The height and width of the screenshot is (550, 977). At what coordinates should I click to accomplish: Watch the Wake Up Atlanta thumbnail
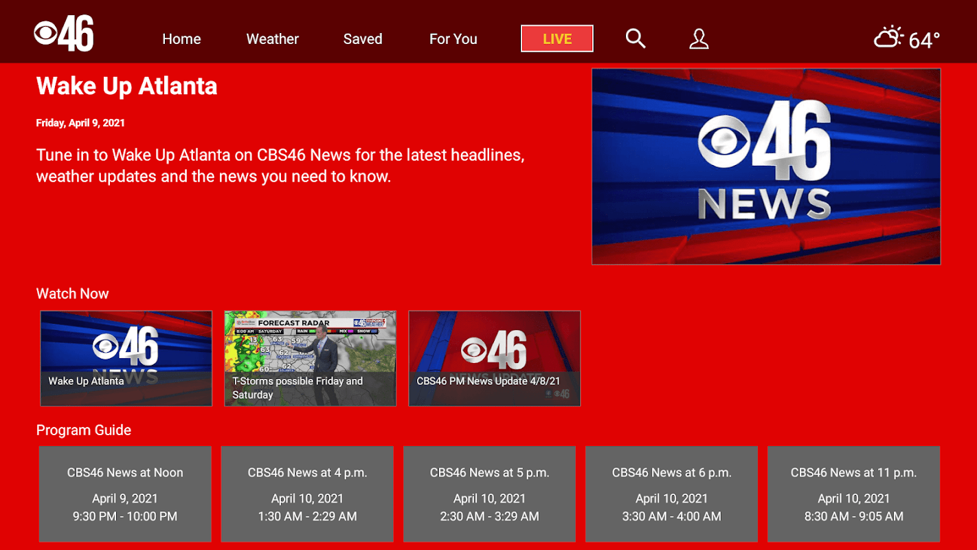click(x=126, y=358)
